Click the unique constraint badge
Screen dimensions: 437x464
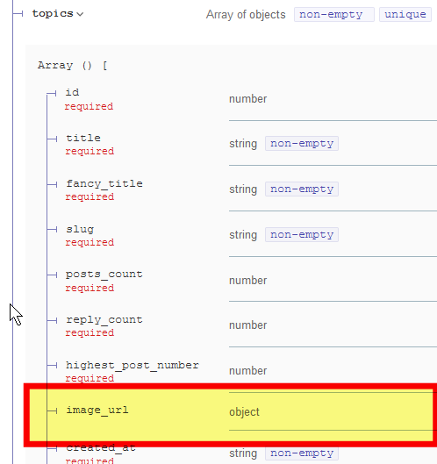coord(405,15)
